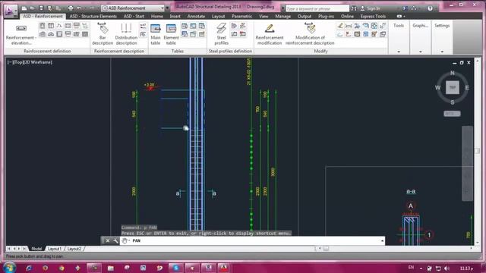Screen dimensions: 486x273
Task: Undo using the quick access arrow
Action: click(79, 8)
